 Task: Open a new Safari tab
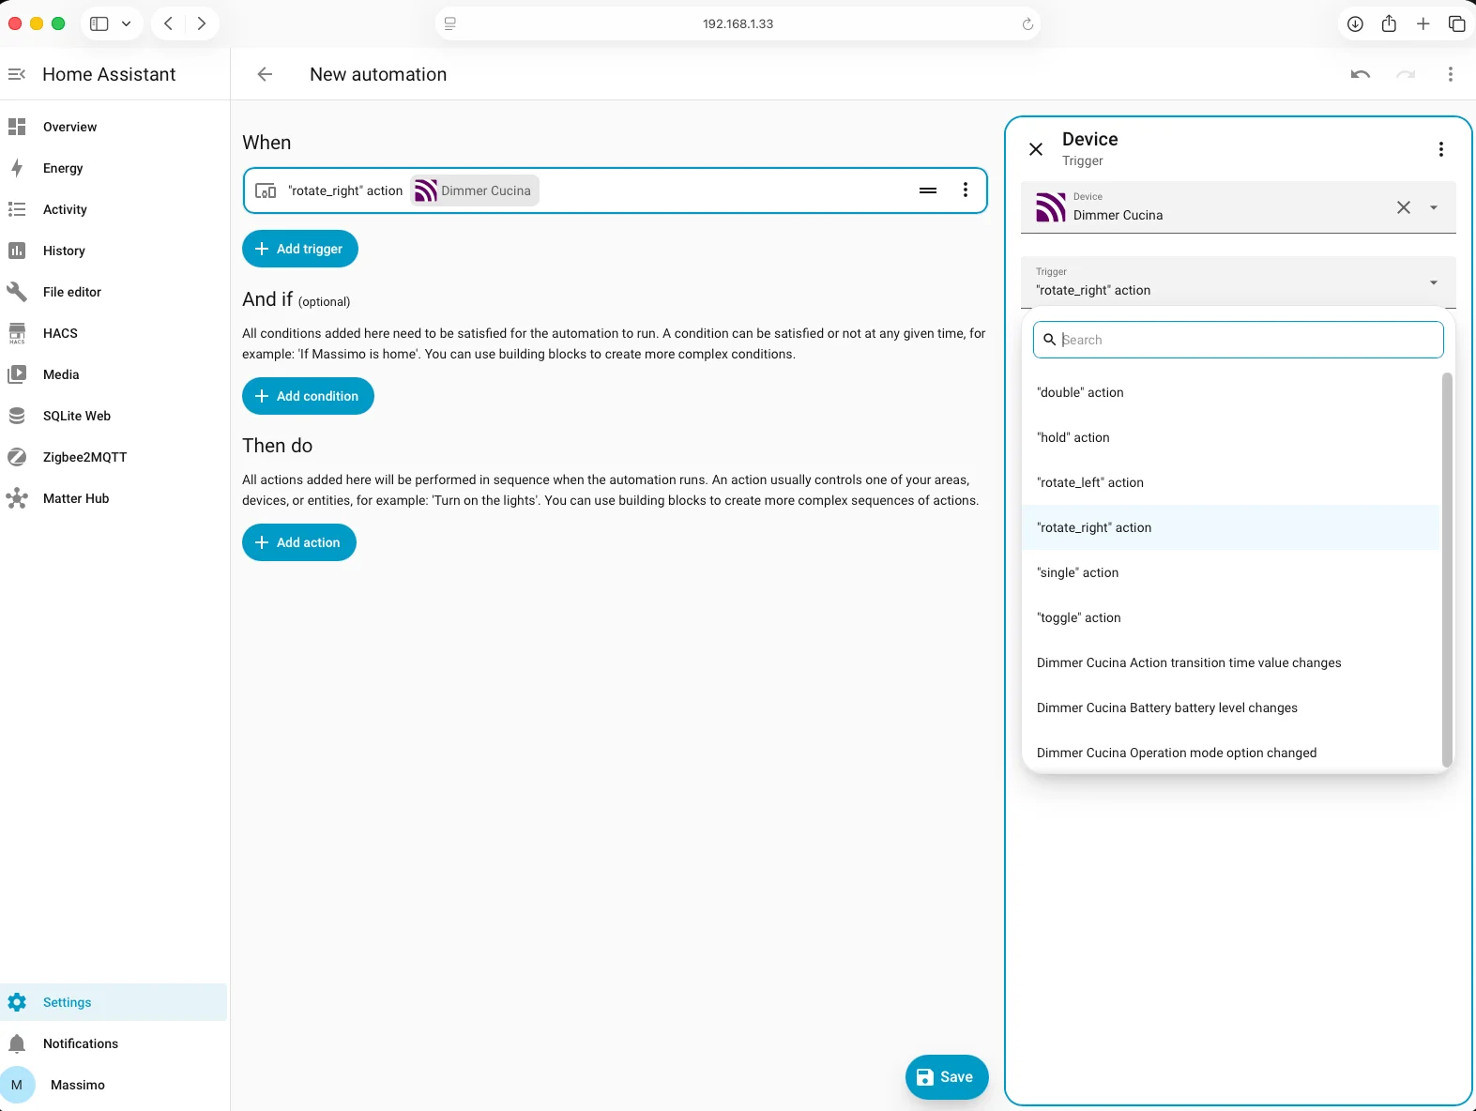(1423, 23)
